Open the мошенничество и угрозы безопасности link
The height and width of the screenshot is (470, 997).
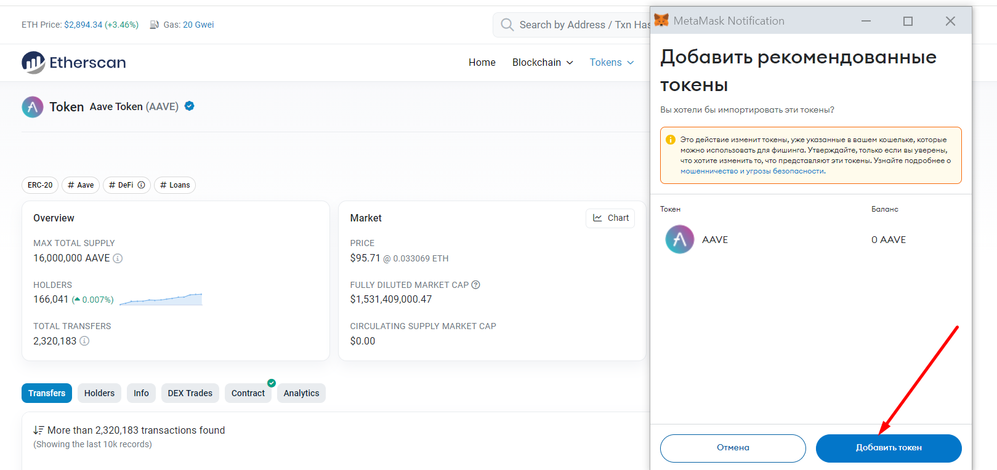coord(752,171)
